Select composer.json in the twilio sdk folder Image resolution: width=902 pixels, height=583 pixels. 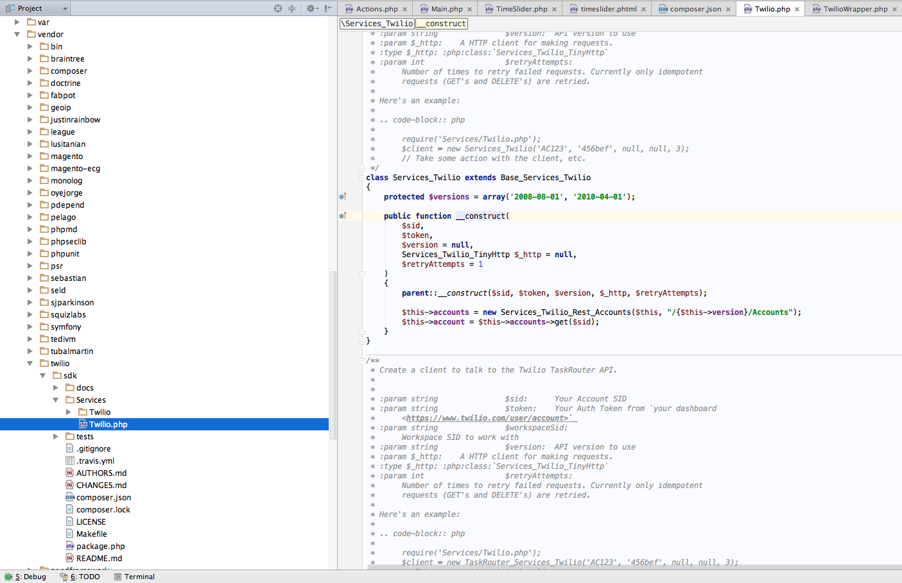click(x=103, y=498)
